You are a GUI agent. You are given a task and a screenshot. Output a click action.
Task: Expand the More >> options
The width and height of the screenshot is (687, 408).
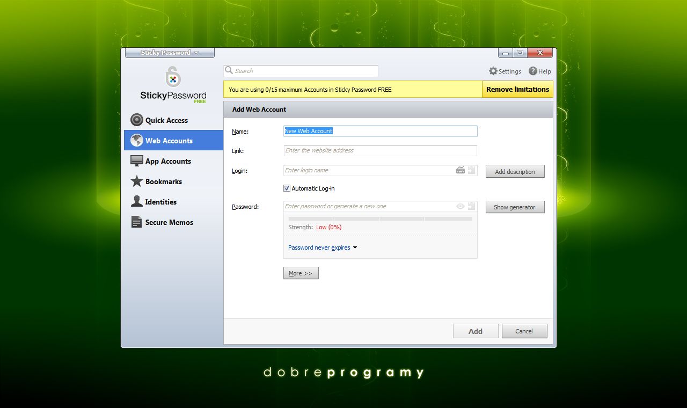pyautogui.click(x=301, y=273)
